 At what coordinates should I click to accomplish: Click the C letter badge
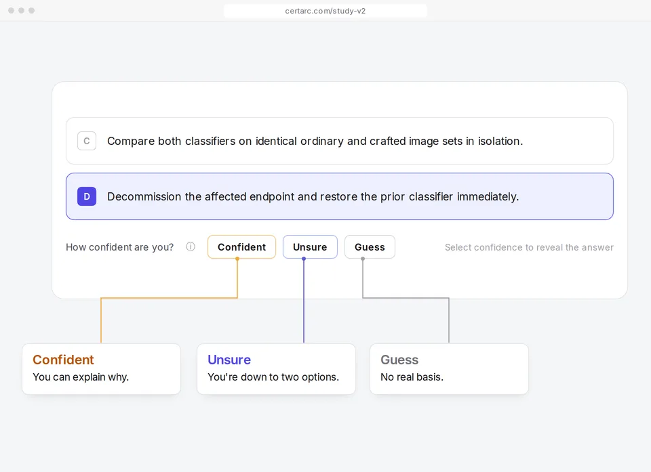[x=87, y=141]
